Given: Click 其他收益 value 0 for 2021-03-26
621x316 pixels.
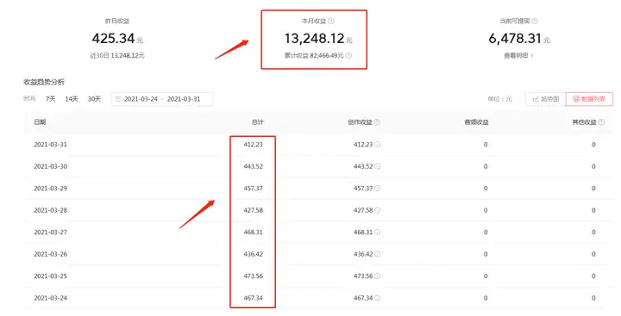Looking at the screenshot, I should 593,254.
